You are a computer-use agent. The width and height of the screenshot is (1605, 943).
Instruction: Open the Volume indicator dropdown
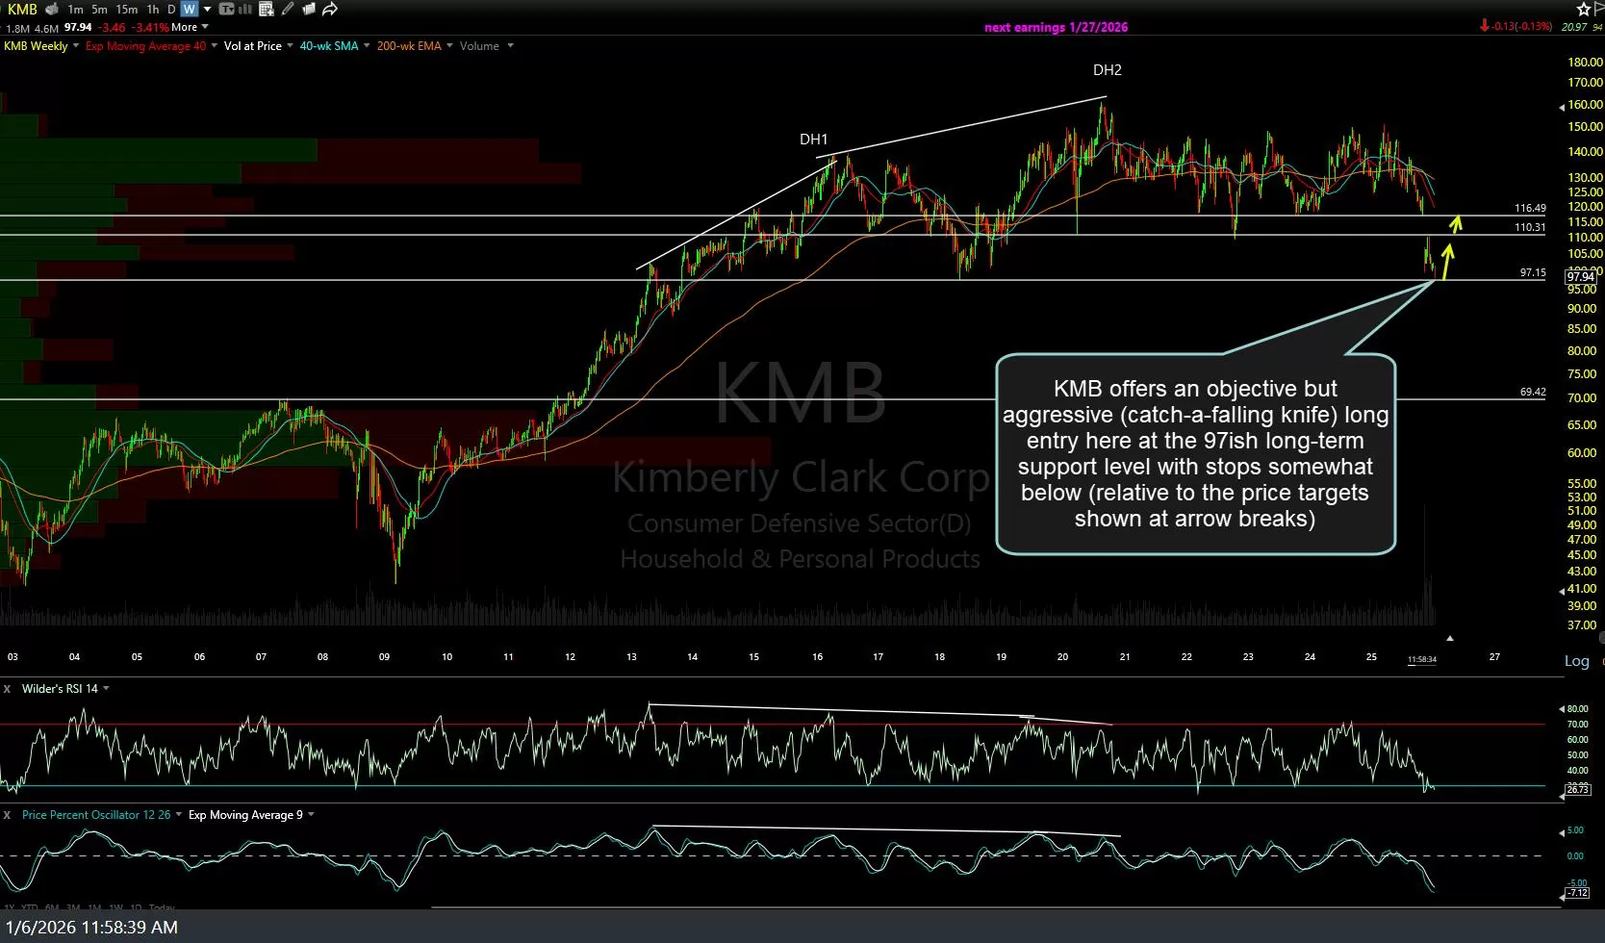tap(510, 46)
